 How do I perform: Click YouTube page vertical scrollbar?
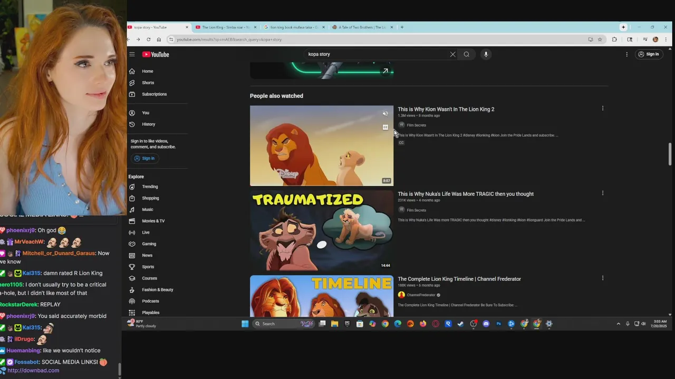tap(670, 154)
